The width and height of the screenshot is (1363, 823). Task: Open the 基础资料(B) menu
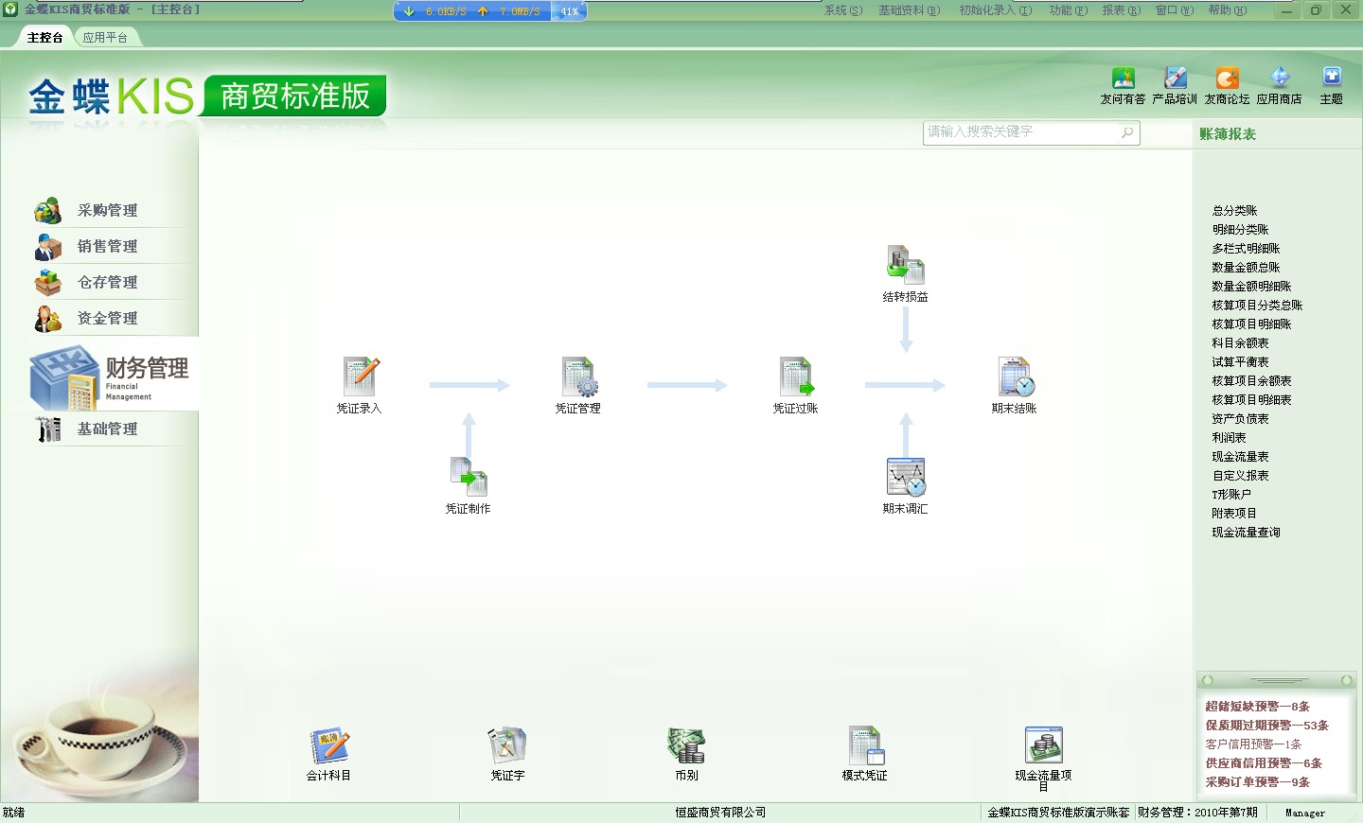(x=909, y=10)
